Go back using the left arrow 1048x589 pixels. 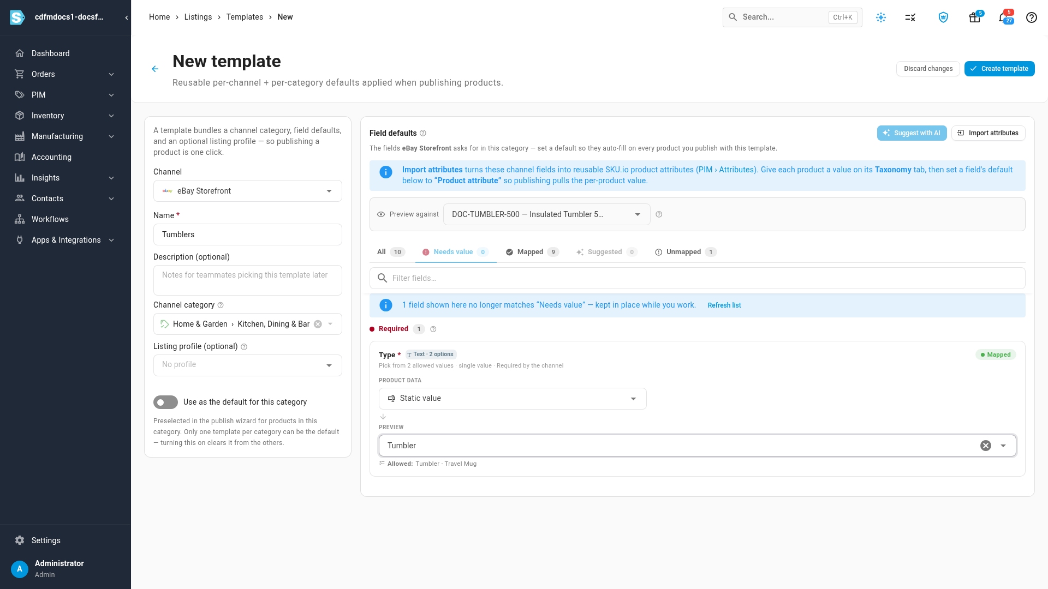(155, 69)
